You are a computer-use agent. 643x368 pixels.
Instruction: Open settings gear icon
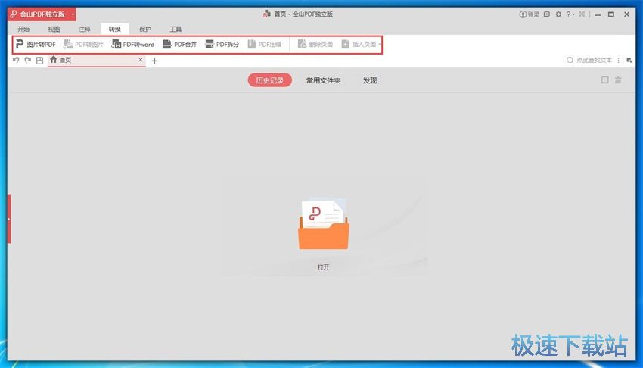click(558, 14)
